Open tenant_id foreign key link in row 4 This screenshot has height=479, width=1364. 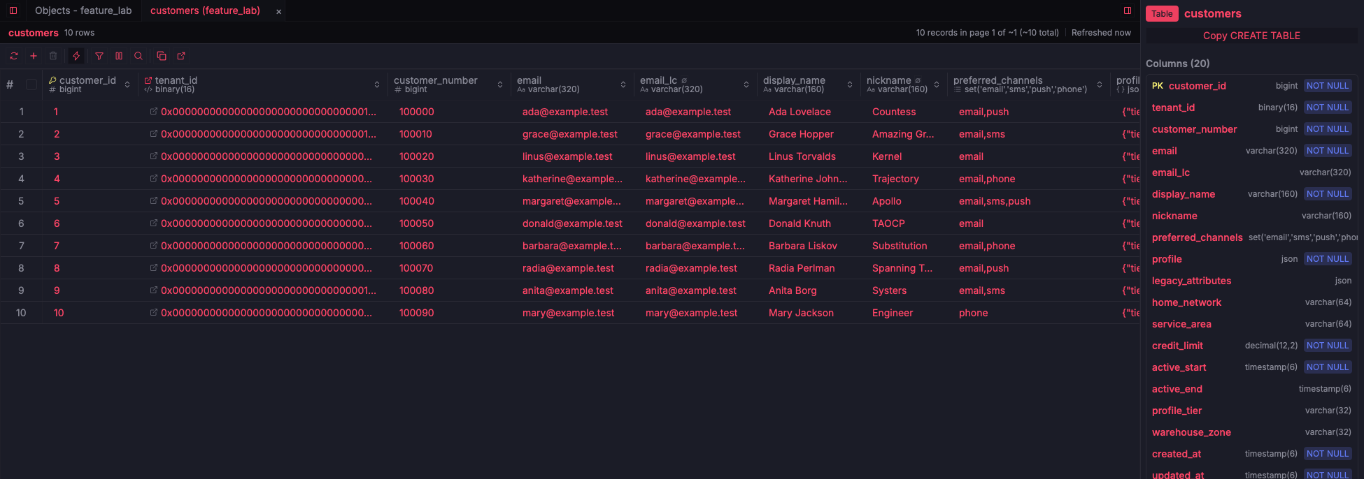coord(153,178)
